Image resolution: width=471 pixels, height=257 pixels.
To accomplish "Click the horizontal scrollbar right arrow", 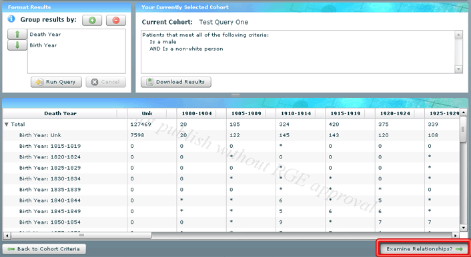I will (456, 236).
